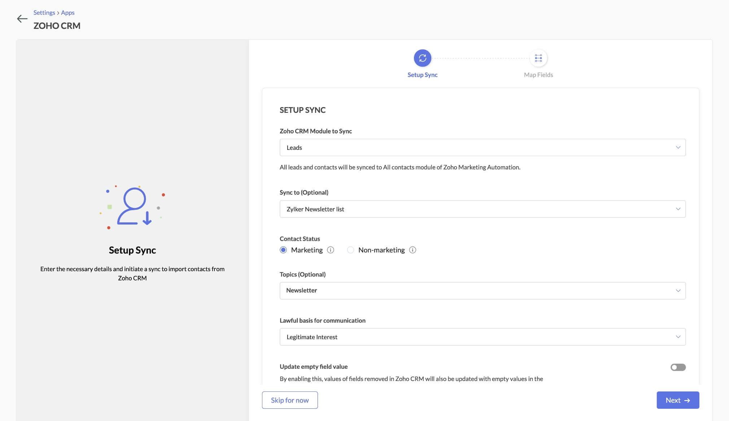The height and width of the screenshot is (421, 729).
Task: Click the arrow inside the Next button
Action: click(x=687, y=400)
